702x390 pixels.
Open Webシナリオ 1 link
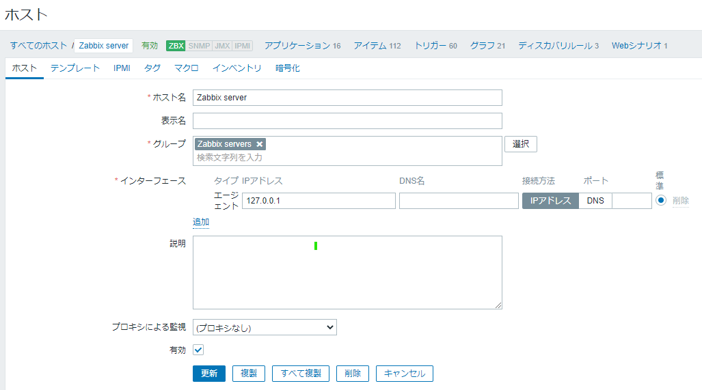(640, 46)
